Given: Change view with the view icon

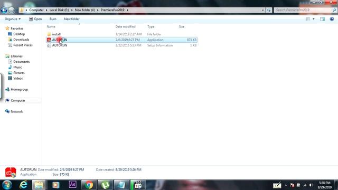Looking at the screenshot, I should (308, 19).
